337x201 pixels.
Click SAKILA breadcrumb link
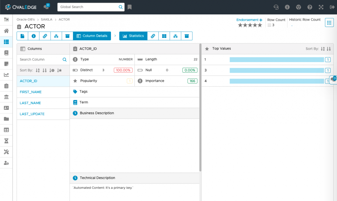47,19
